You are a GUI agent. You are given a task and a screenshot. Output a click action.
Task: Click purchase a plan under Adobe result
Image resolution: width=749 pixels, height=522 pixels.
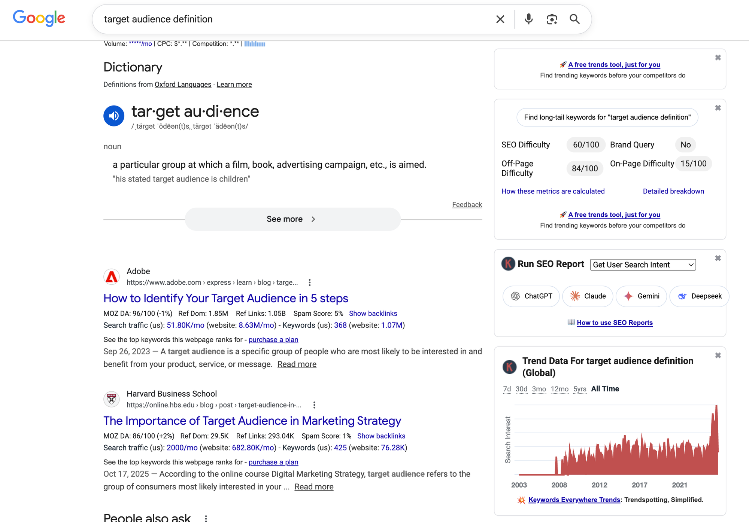pos(273,340)
